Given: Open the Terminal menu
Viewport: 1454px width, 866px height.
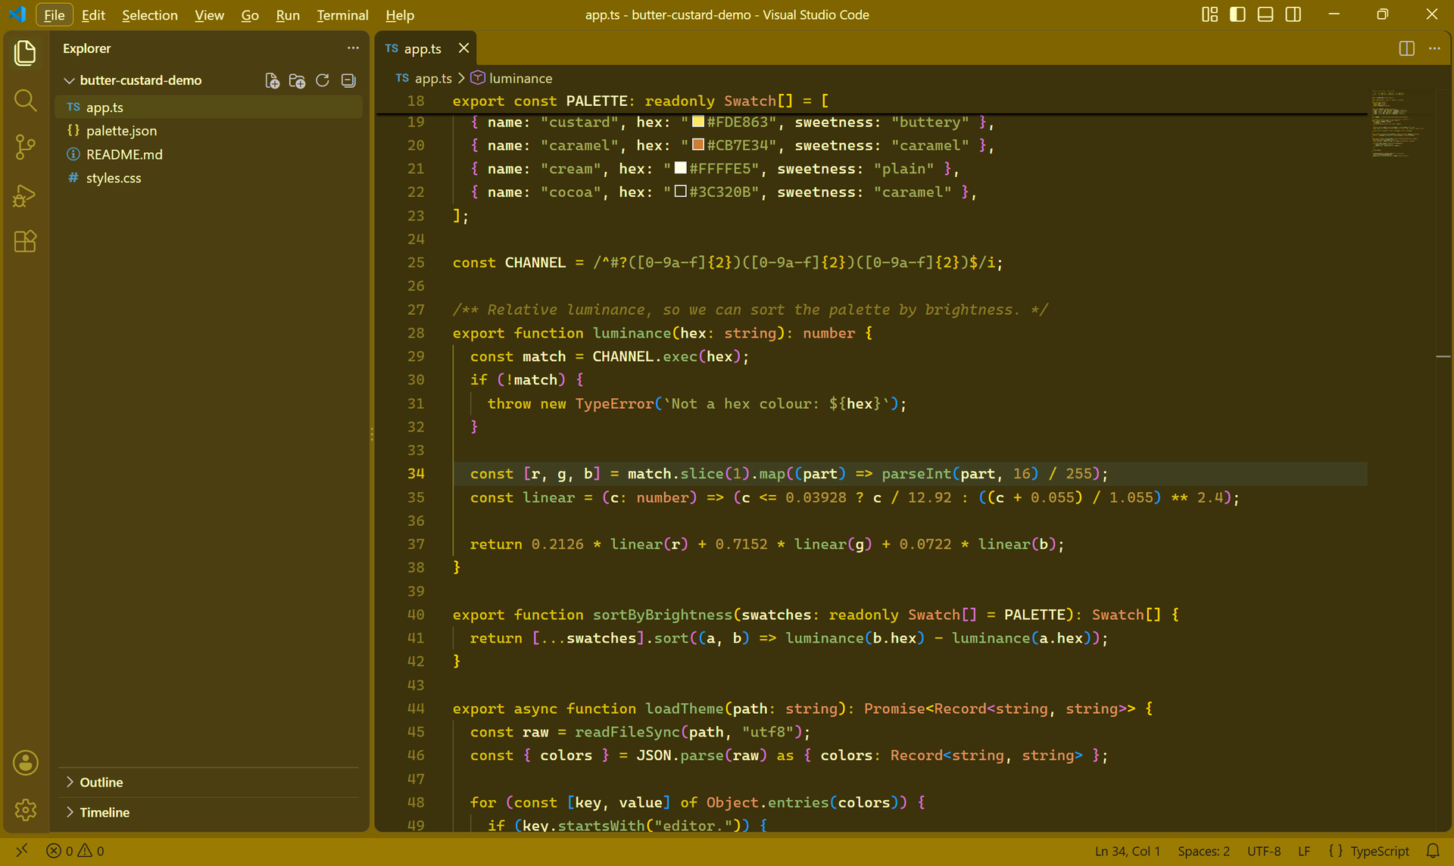Looking at the screenshot, I should coord(342,14).
